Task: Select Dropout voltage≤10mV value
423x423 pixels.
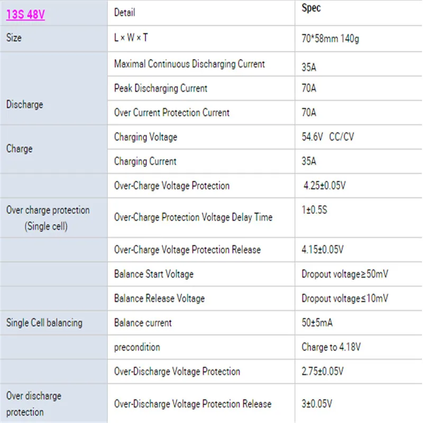Action: click(x=345, y=298)
